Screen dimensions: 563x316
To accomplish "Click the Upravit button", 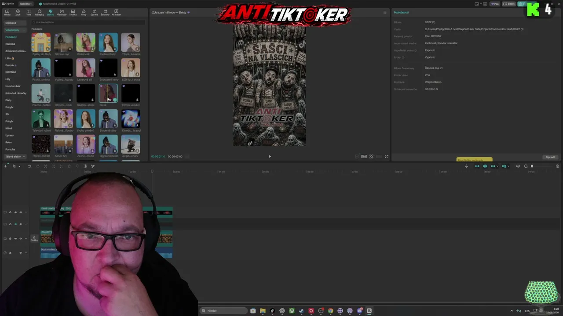I will [x=550, y=157].
